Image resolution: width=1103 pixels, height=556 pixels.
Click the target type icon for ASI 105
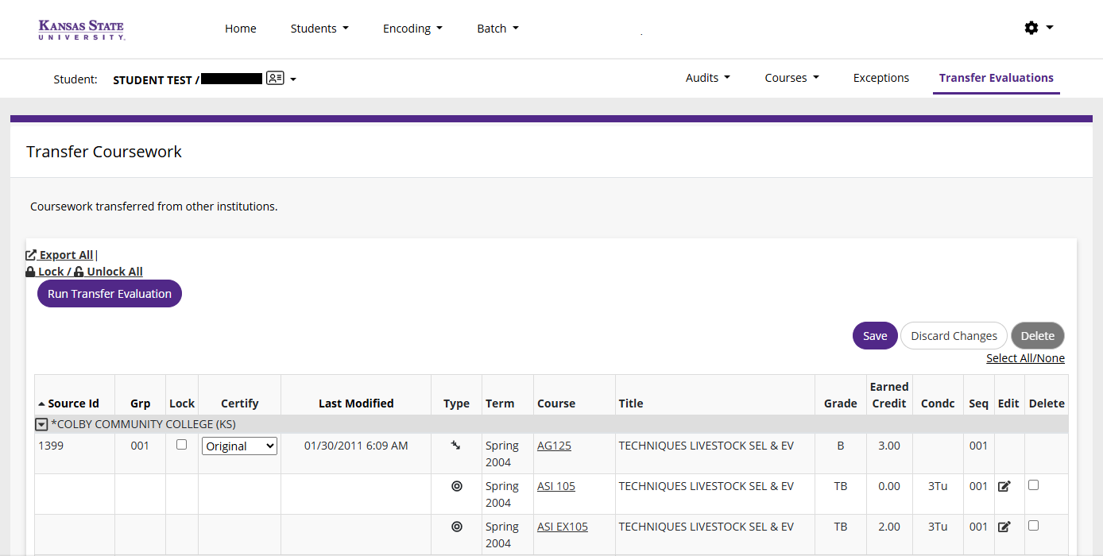click(x=456, y=486)
